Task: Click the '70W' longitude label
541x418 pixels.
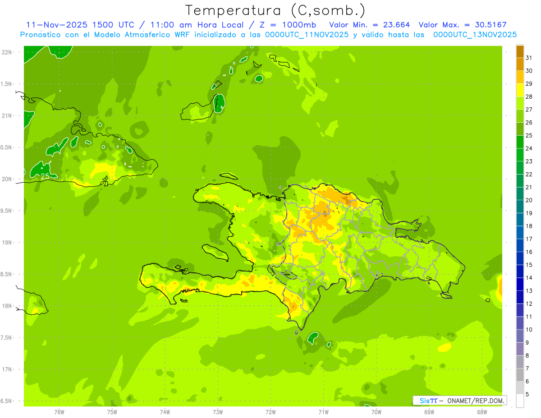Action: [x=376, y=412]
